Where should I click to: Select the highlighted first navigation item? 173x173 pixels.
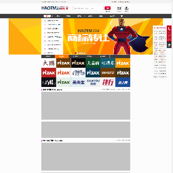47,16
